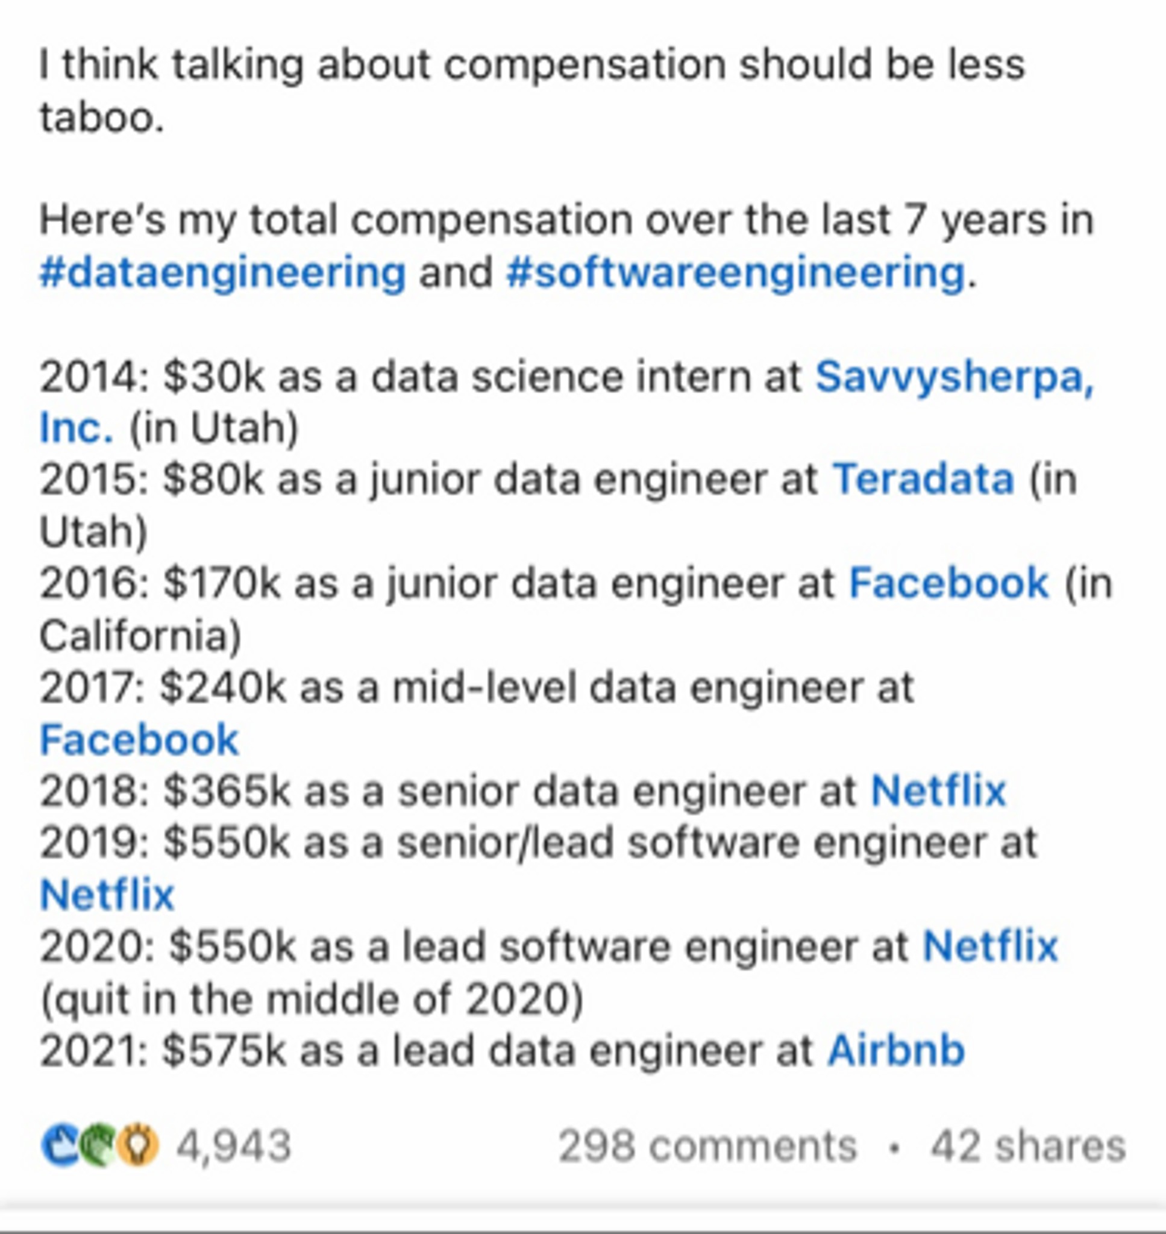1166x1234 pixels.
Task: Open the #softwareengineering hashtag
Action: point(736,274)
